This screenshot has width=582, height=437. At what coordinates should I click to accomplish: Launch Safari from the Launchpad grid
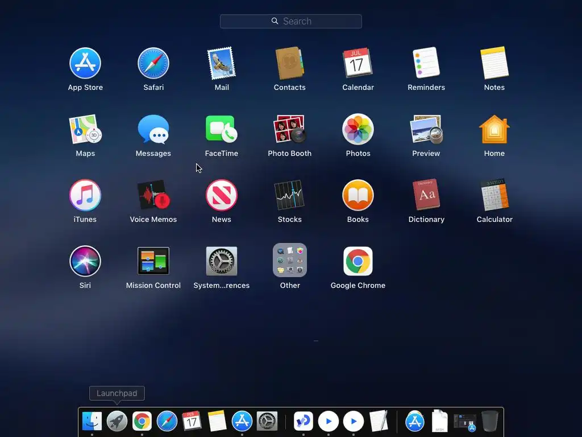point(153,63)
